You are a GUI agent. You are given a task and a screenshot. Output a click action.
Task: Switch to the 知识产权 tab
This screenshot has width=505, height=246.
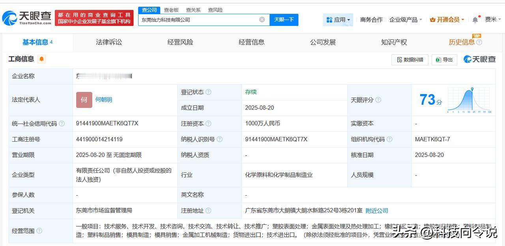pos(394,42)
